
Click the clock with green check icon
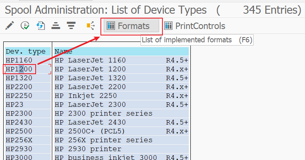pos(25,25)
